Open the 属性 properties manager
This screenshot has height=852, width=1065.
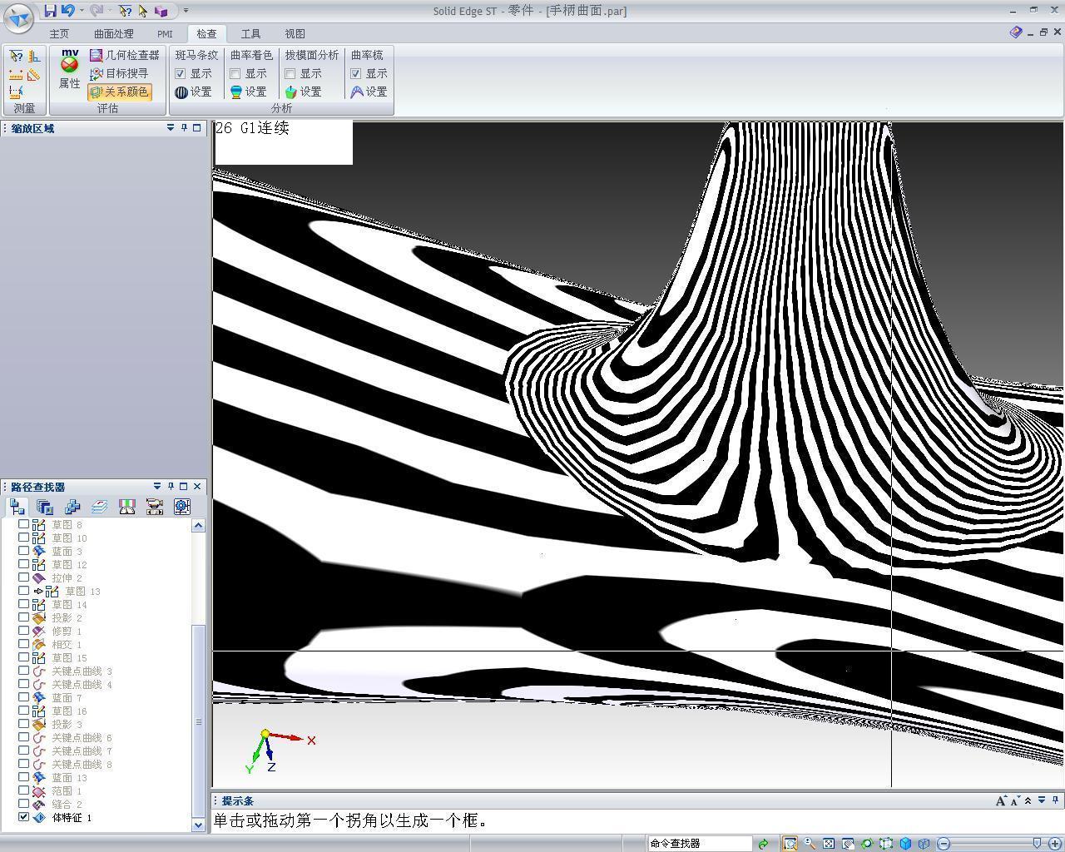[70, 69]
